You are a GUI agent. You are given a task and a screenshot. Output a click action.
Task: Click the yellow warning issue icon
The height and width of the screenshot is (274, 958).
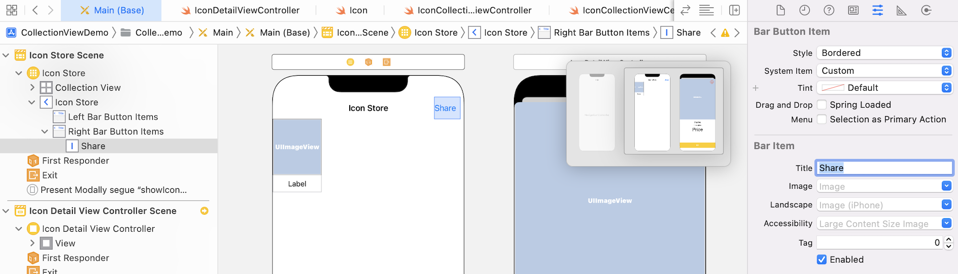click(725, 33)
